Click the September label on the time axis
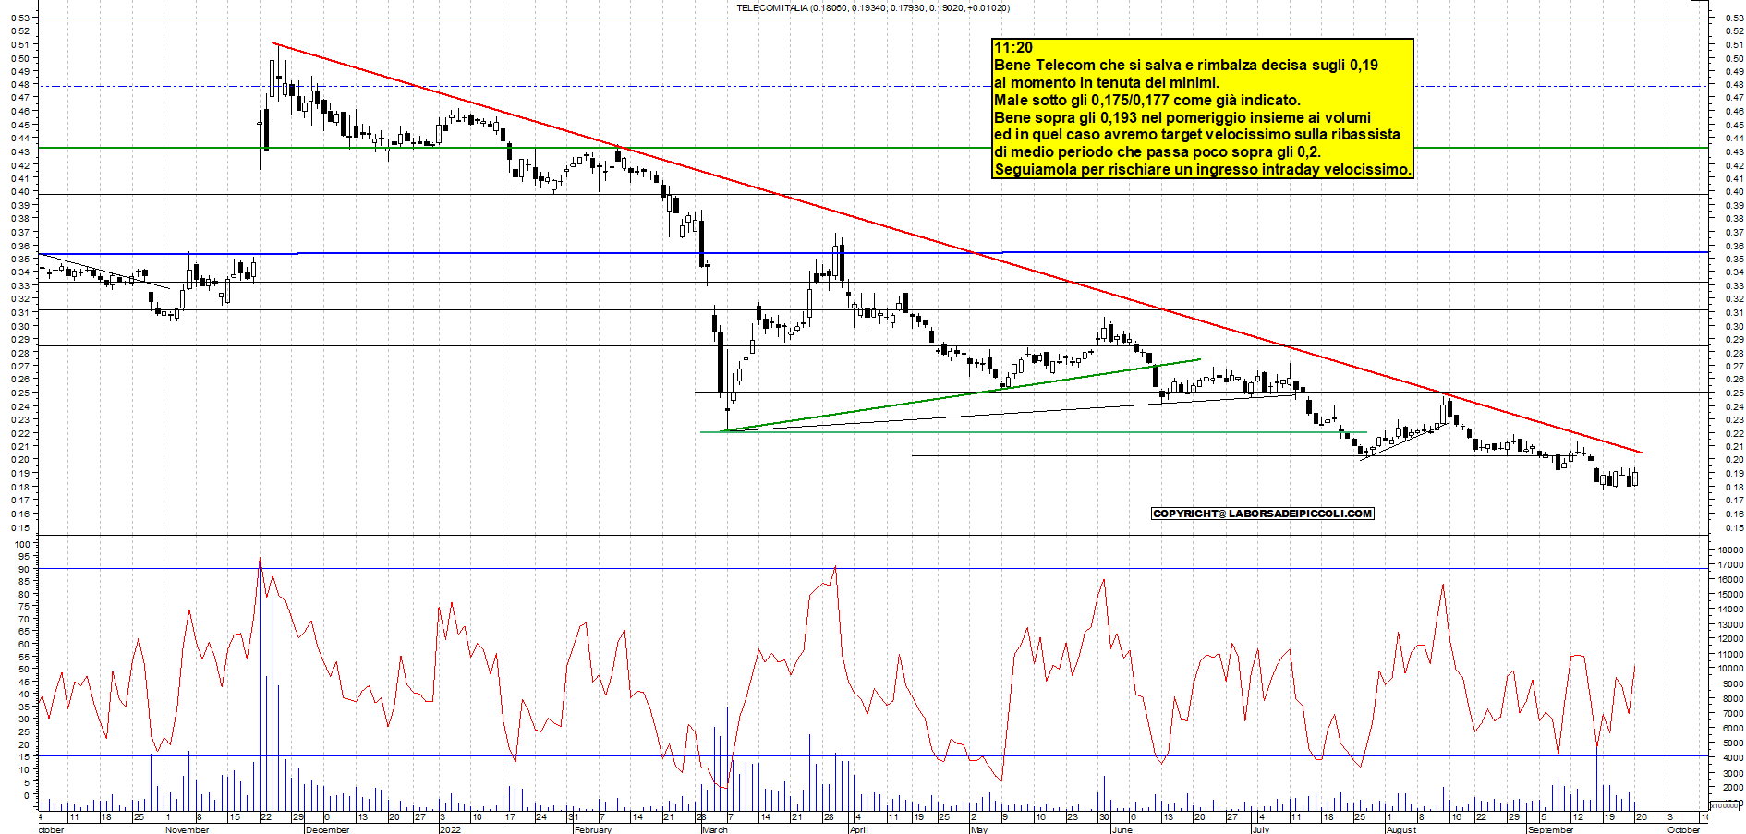1746x834 pixels. click(1551, 829)
